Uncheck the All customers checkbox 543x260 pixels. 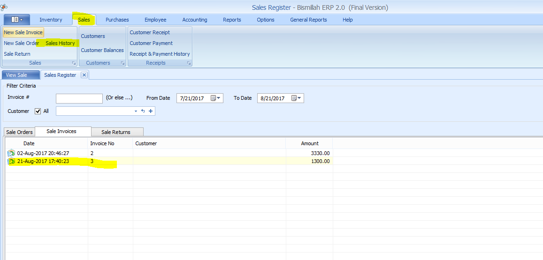38,111
